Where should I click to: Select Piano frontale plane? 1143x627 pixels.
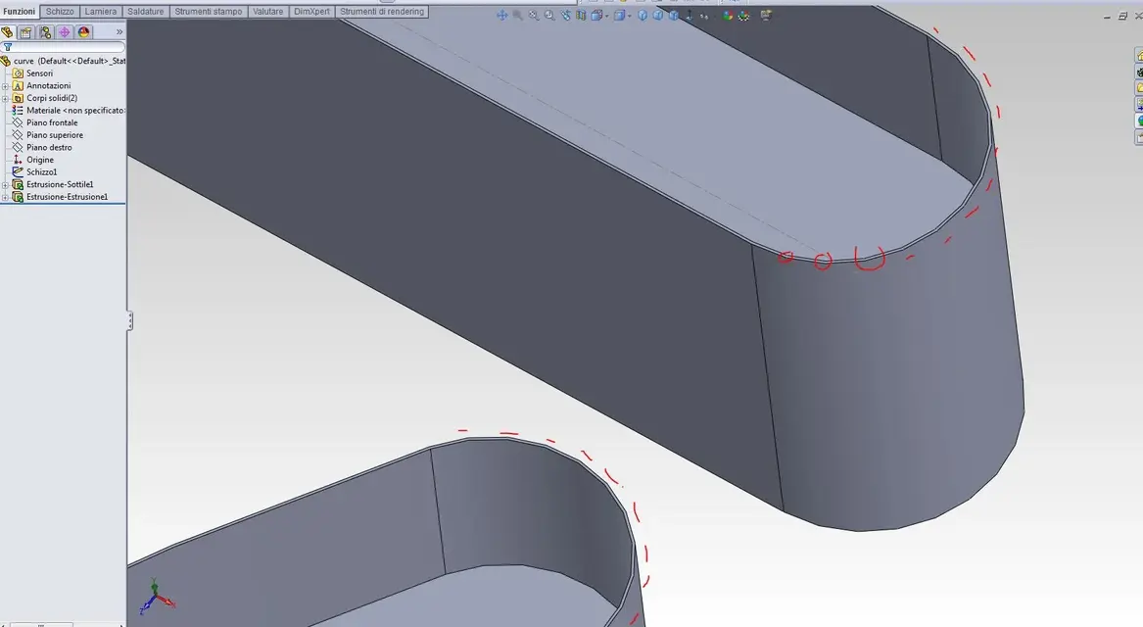pos(52,123)
